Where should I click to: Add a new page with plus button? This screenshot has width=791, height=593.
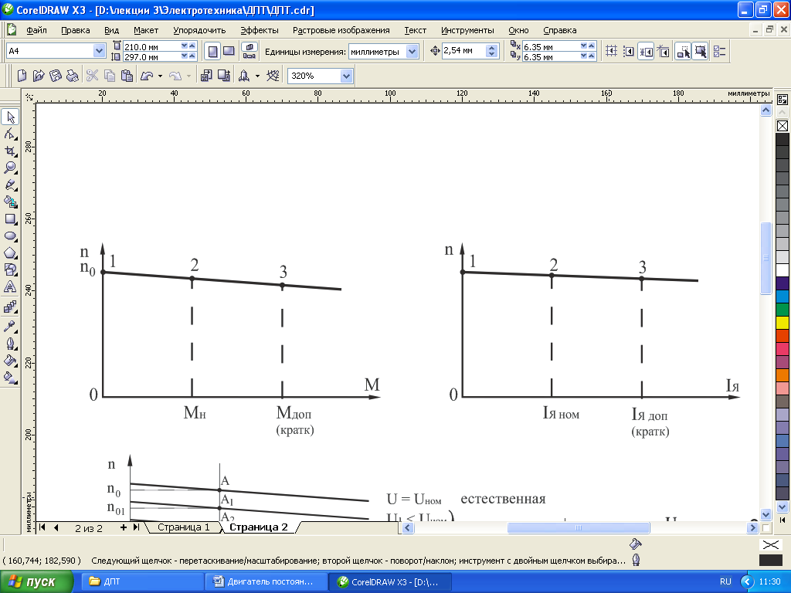click(x=123, y=527)
